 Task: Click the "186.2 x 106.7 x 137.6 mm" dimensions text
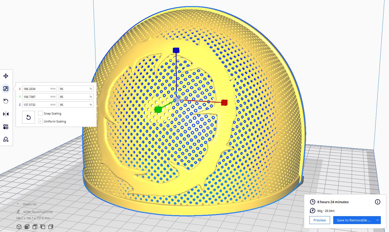tap(33, 218)
